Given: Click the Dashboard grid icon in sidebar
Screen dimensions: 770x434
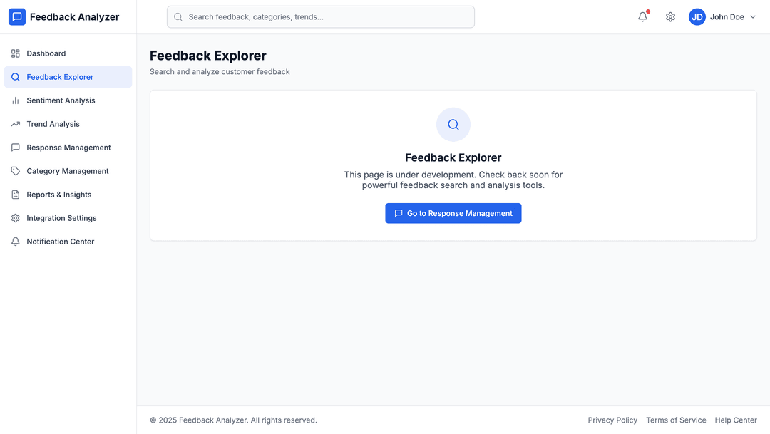Looking at the screenshot, I should (16, 53).
